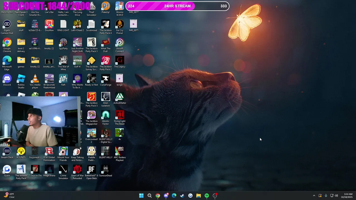This screenshot has width=356, height=200.
Task: Select The Jackbox Party Pack 5 icon
Action: tap(92, 99)
